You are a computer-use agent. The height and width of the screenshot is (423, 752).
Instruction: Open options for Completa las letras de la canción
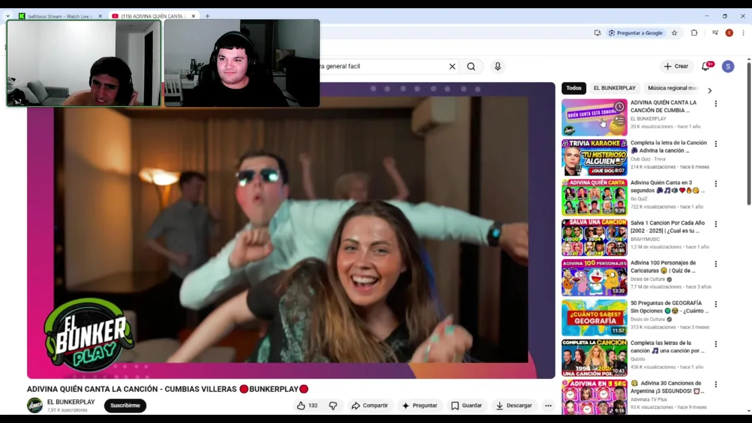tap(716, 344)
